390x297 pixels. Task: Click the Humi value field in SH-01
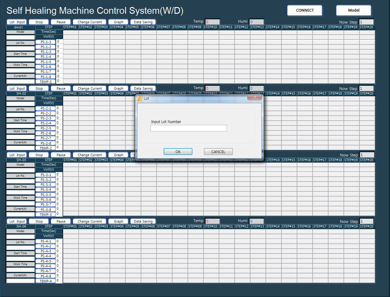tap(256, 22)
